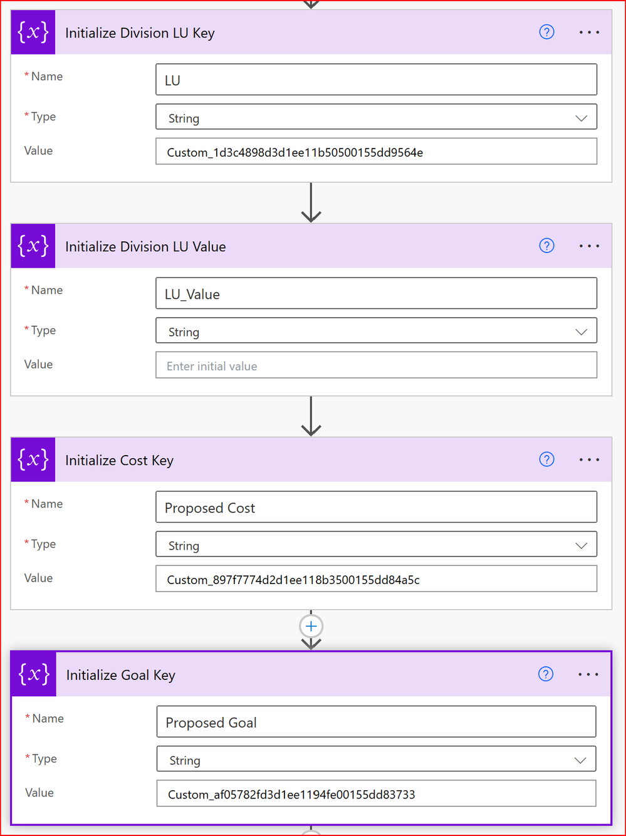Image resolution: width=626 pixels, height=836 pixels.
Task: Open ellipsis menu of Initialize Division LU Value
Action: coord(589,246)
